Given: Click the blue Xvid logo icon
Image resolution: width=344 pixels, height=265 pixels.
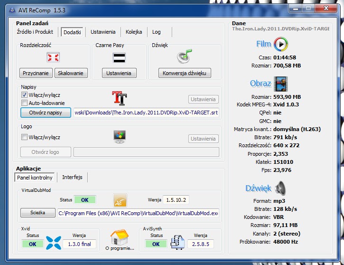Looking at the screenshot, I should pyautogui.click(x=54, y=243).
